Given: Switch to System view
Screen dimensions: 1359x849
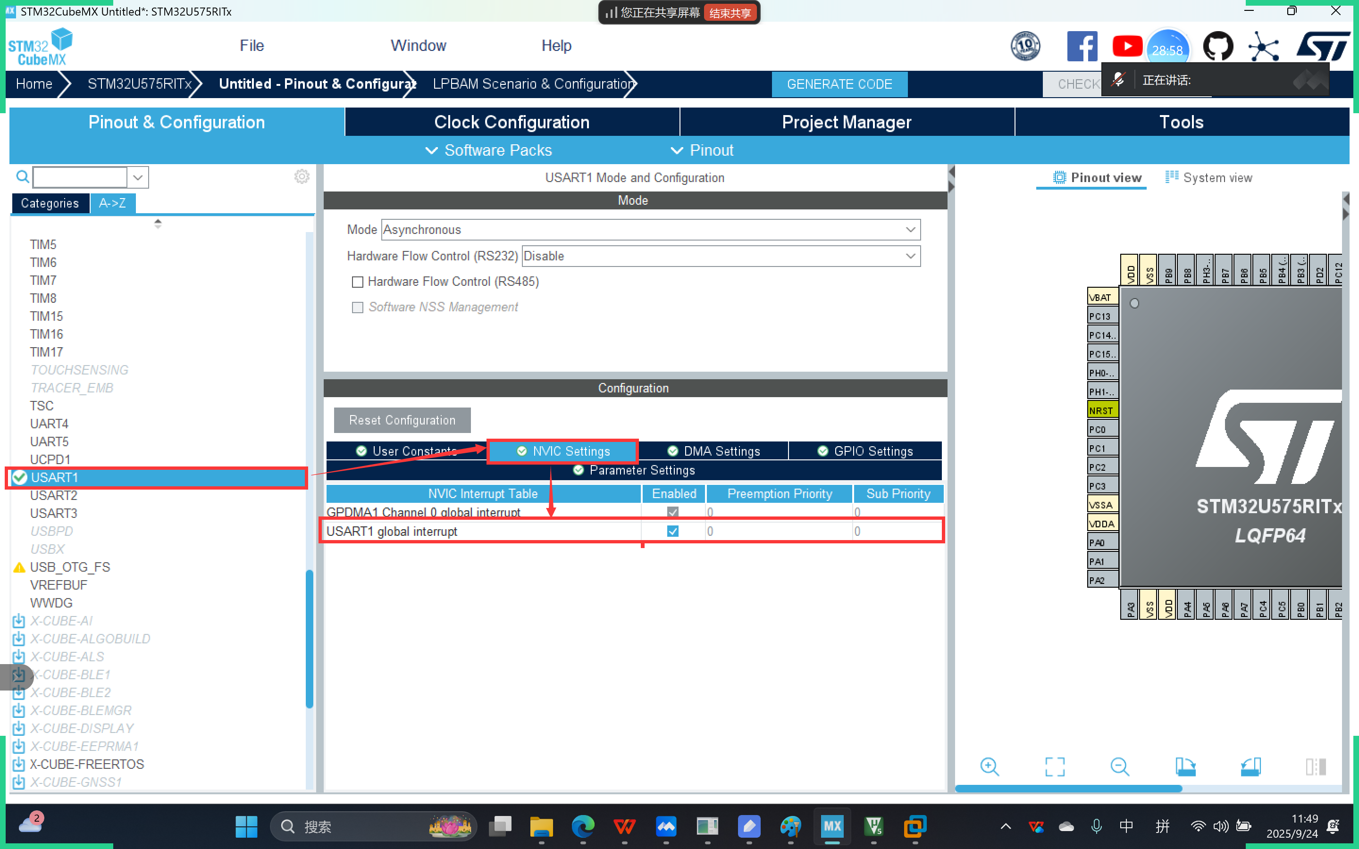Looking at the screenshot, I should click(x=1208, y=178).
